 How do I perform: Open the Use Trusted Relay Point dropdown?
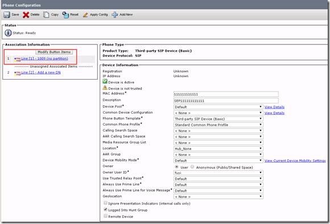click(218, 179)
